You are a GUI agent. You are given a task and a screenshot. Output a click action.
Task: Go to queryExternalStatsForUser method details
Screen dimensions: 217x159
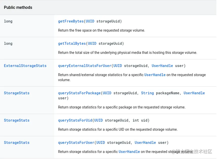[85, 66]
